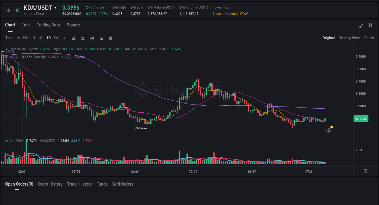379x205 pixels.
Task: Select the line chart type icon
Action: point(82,38)
